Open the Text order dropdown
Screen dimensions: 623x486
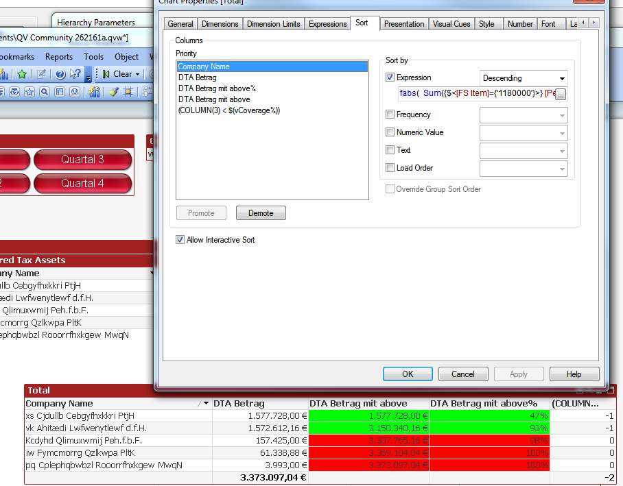(524, 151)
